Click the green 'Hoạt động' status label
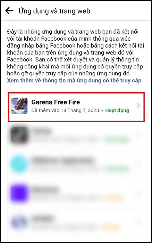152x243 pixels. 117,110
